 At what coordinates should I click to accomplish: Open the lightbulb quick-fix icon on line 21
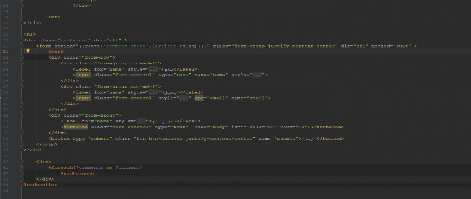(28, 51)
